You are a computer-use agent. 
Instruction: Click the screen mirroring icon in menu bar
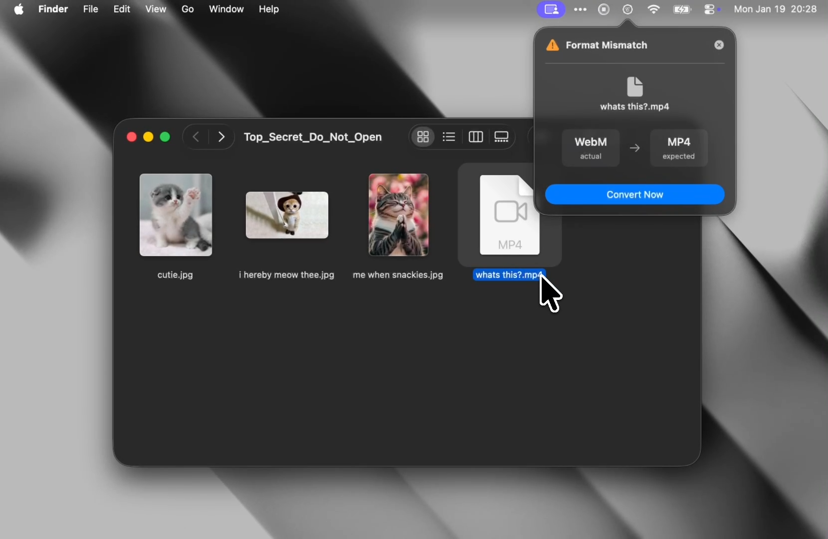coord(551,9)
